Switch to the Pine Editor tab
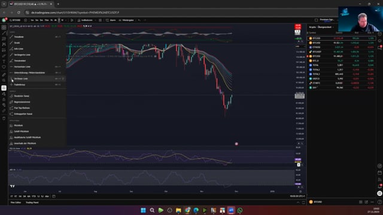The height and width of the screenshot is (215, 383). tap(16, 202)
